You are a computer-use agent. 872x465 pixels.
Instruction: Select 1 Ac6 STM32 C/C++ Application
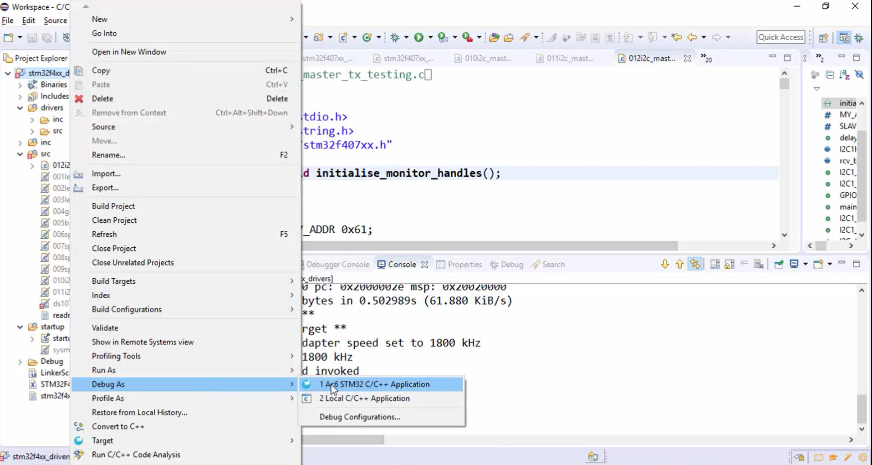(x=382, y=384)
